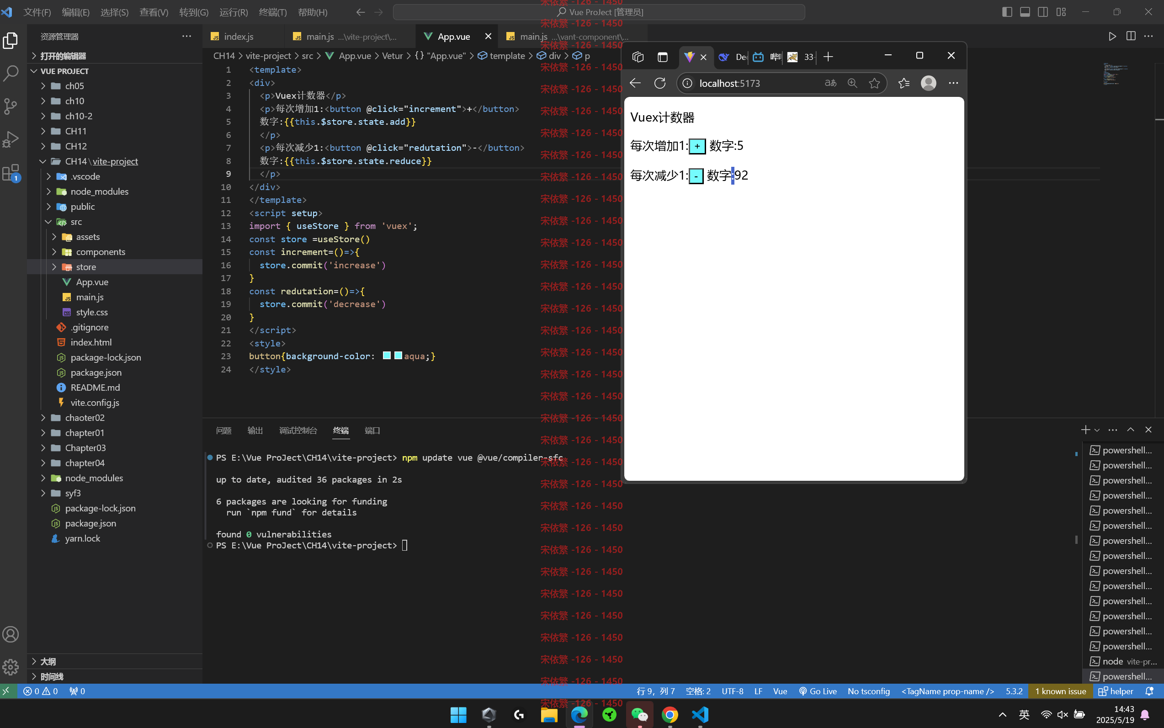The height and width of the screenshot is (728, 1164).
Task: Customize editor layout button
Action: (x=1061, y=12)
